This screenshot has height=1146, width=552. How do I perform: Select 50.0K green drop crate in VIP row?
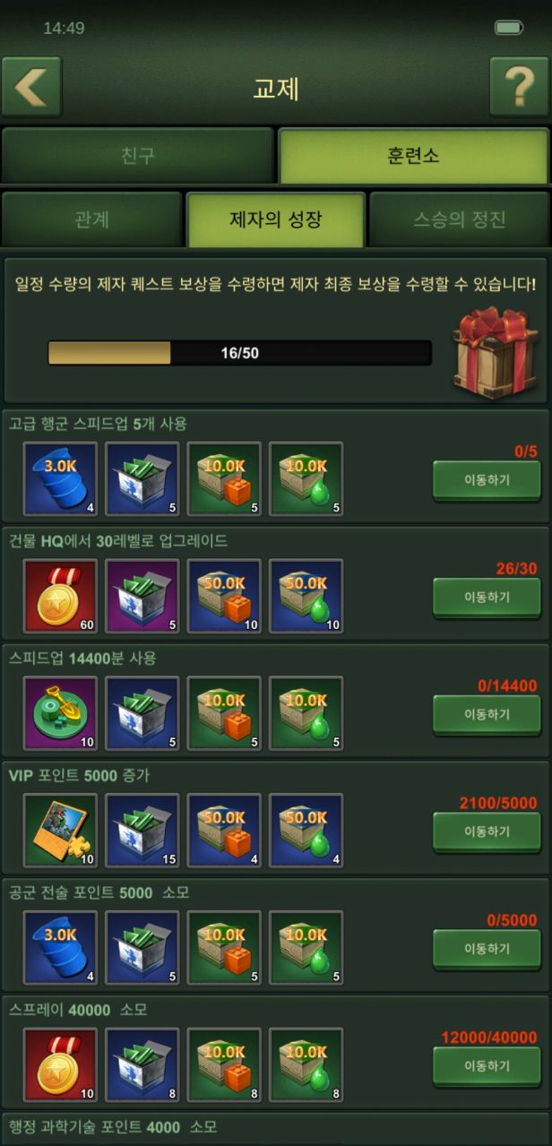[x=306, y=831]
